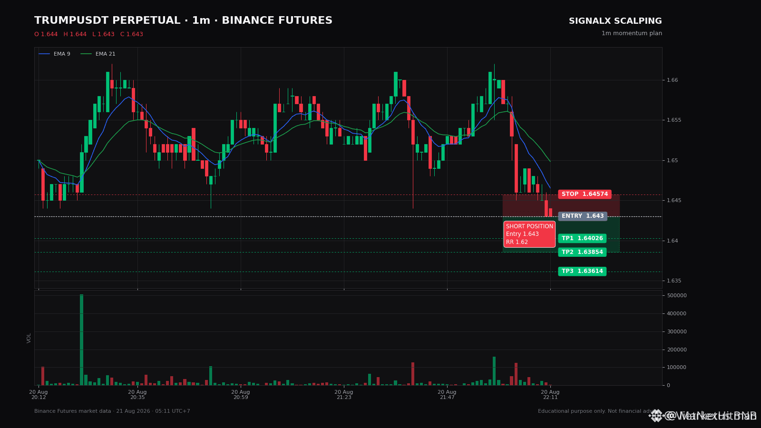Click the red stop-loss zone rectangle
Screen dimensions: 761x428
tap(561, 205)
